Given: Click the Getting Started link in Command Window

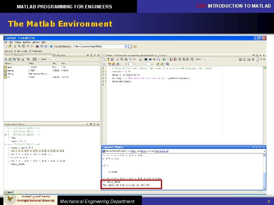Looking at the screenshot, I should point(161,151).
